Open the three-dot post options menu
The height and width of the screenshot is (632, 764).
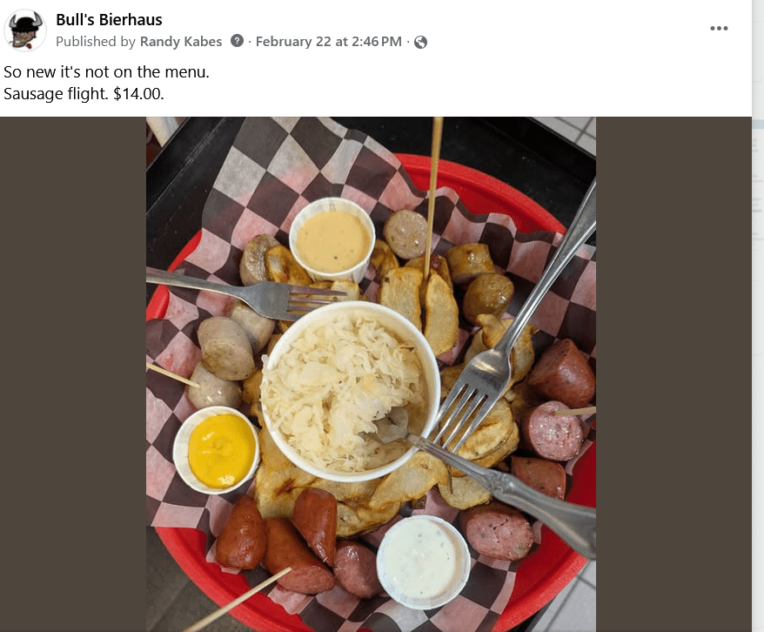719,28
